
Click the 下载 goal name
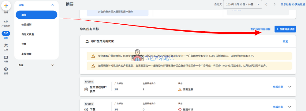pyautogui.click(x=92, y=109)
